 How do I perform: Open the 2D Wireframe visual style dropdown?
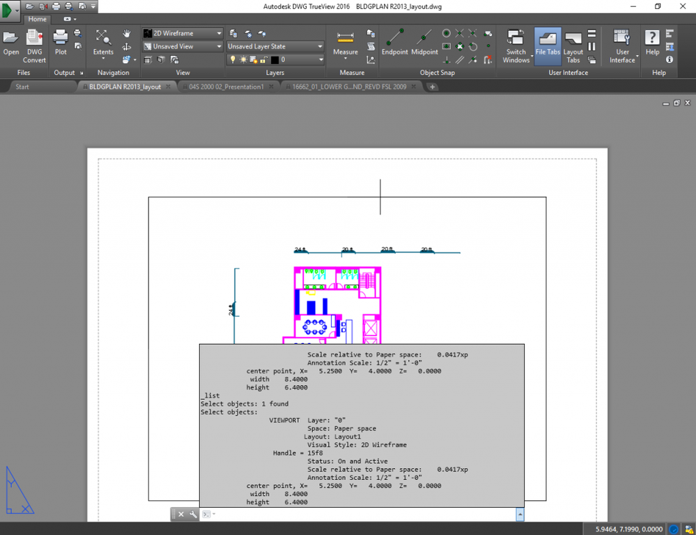tap(217, 33)
